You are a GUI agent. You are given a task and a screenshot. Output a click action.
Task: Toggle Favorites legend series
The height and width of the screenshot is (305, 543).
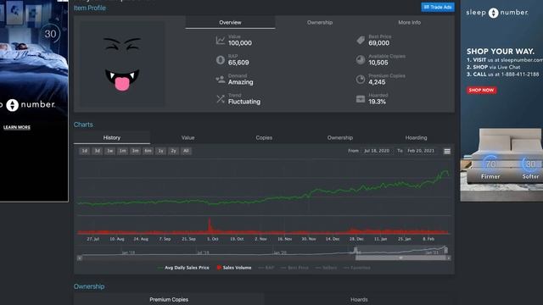(x=357, y=268)
